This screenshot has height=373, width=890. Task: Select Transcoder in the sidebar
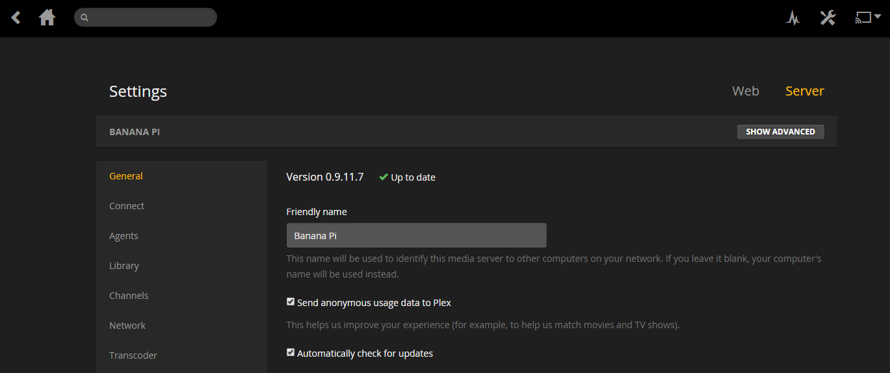[133, 355]
